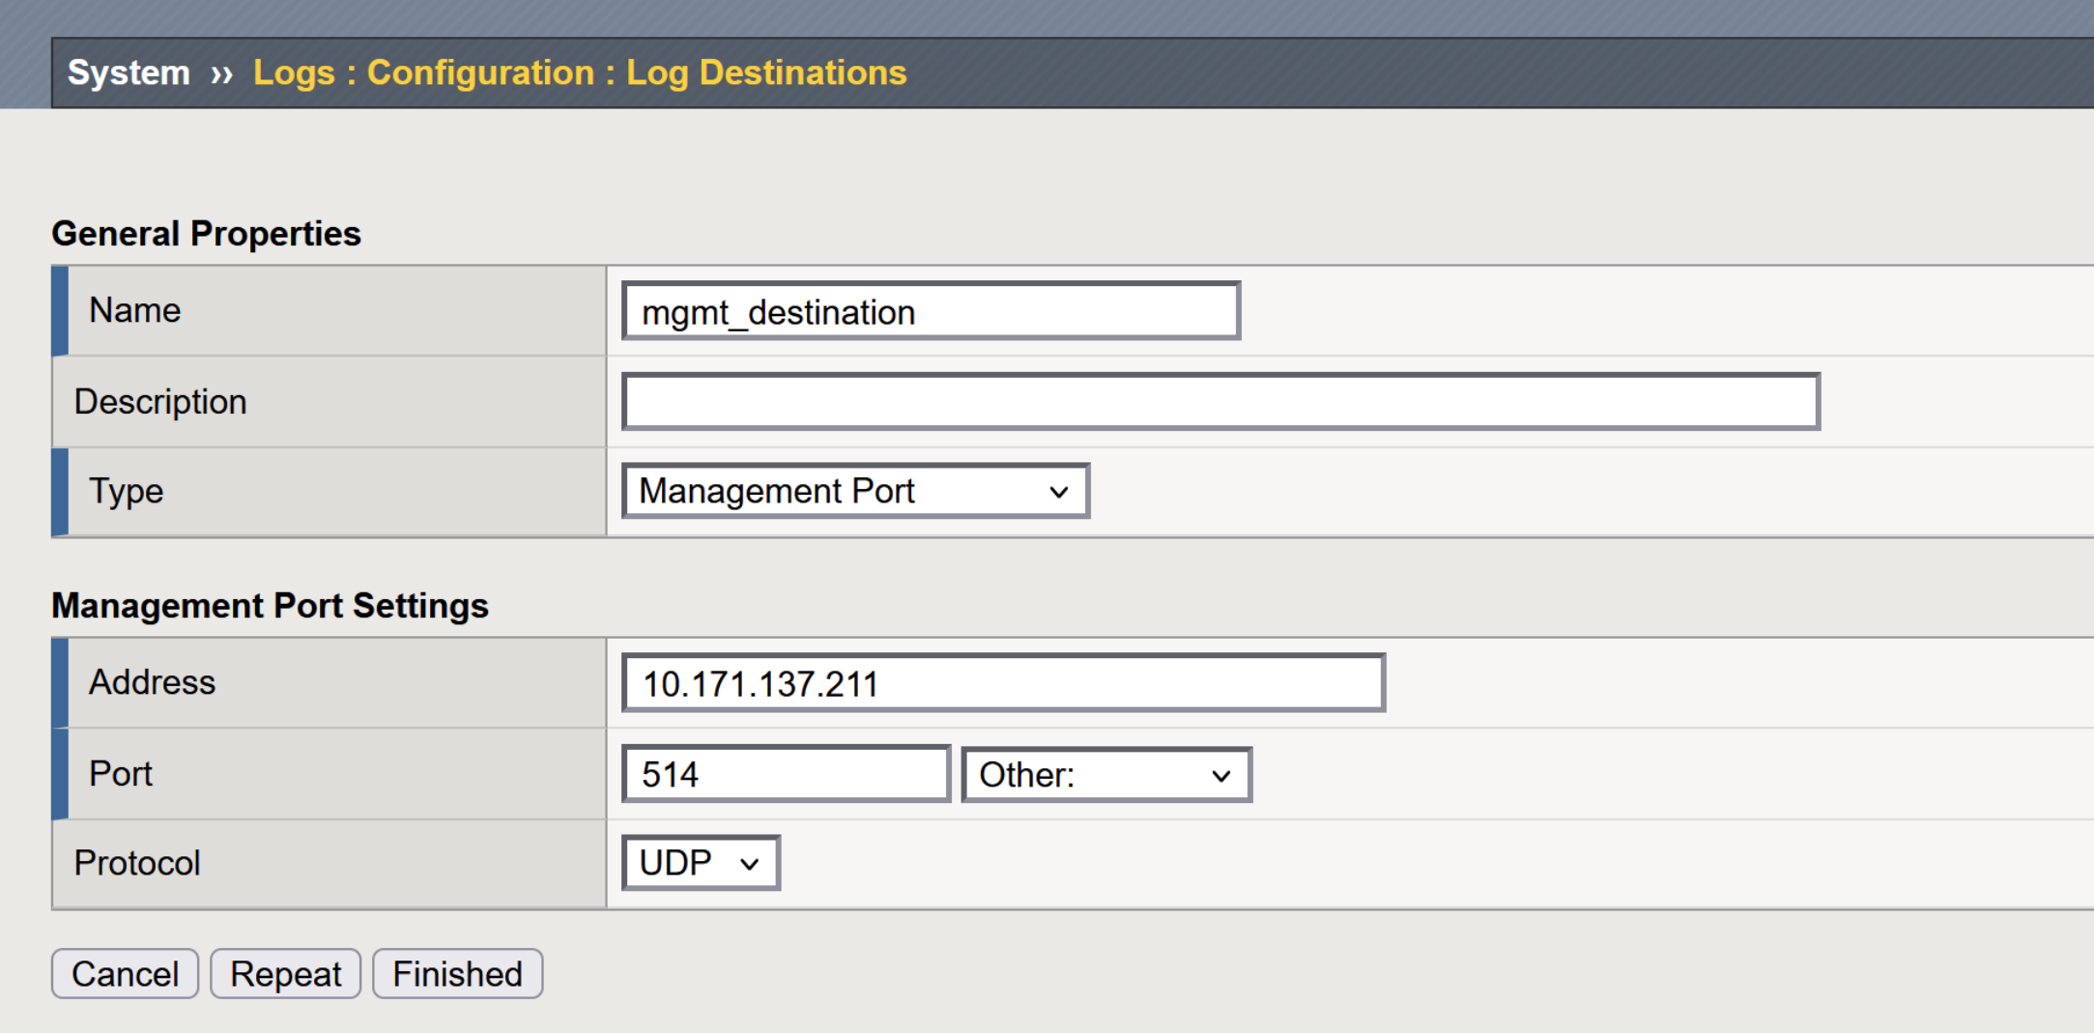Click the Address field with 10.171.137.211

(1003, 683)
